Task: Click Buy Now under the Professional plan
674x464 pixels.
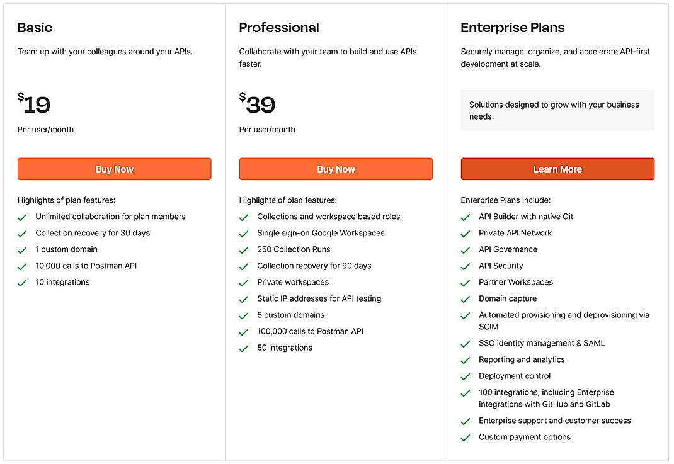Action: click(x=336, y=169)
